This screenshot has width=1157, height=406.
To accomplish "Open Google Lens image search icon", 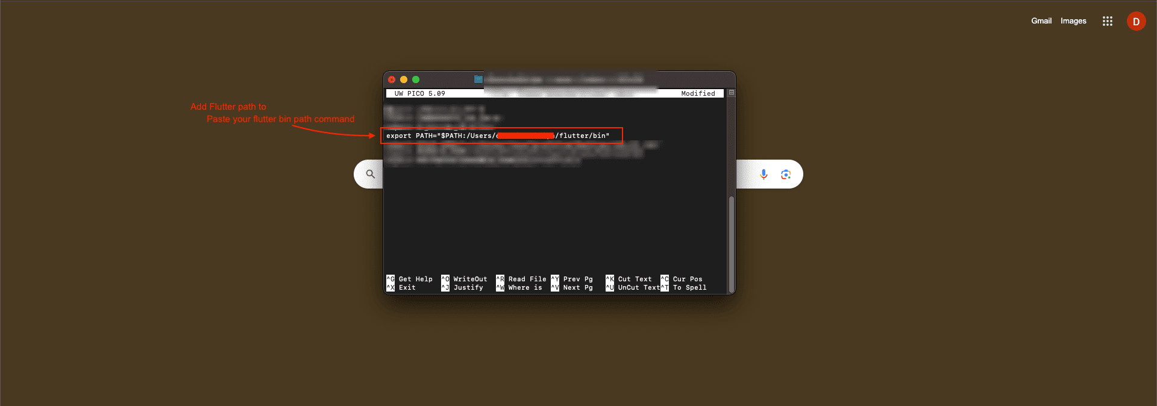I will [x=786, y=174].
